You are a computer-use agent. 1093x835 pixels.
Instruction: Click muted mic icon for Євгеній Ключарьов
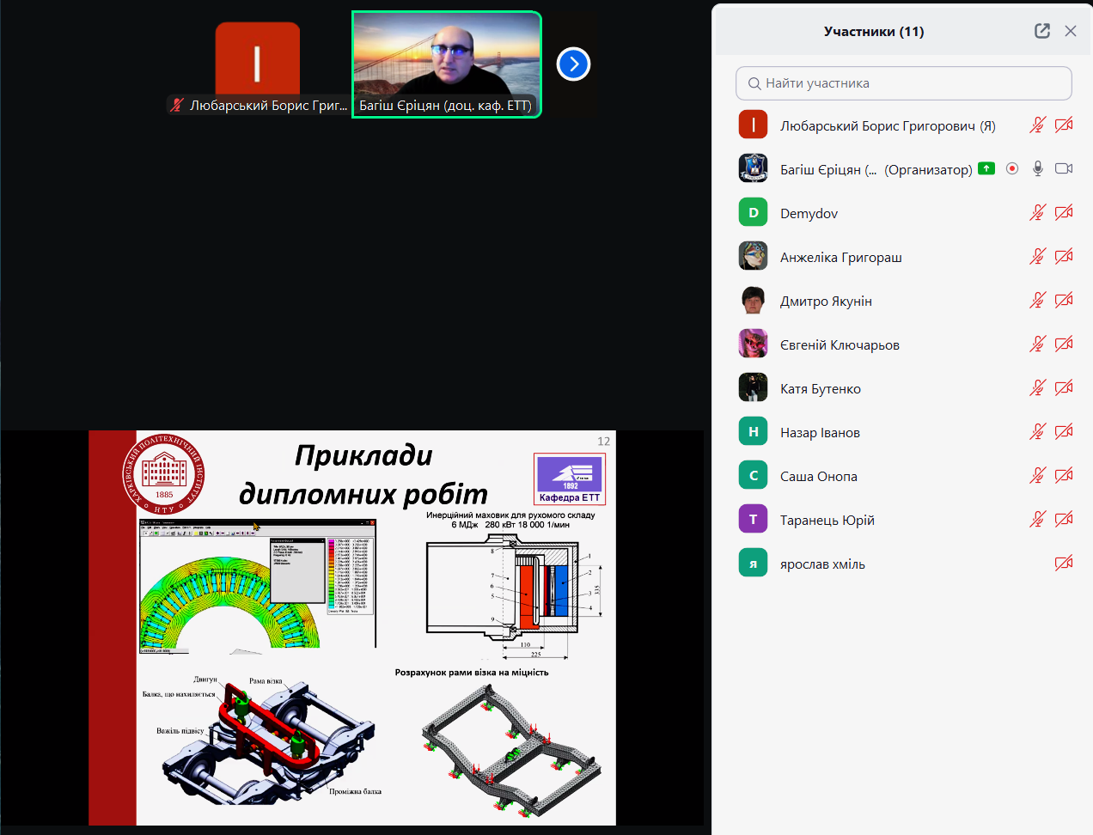point(1038,344)
